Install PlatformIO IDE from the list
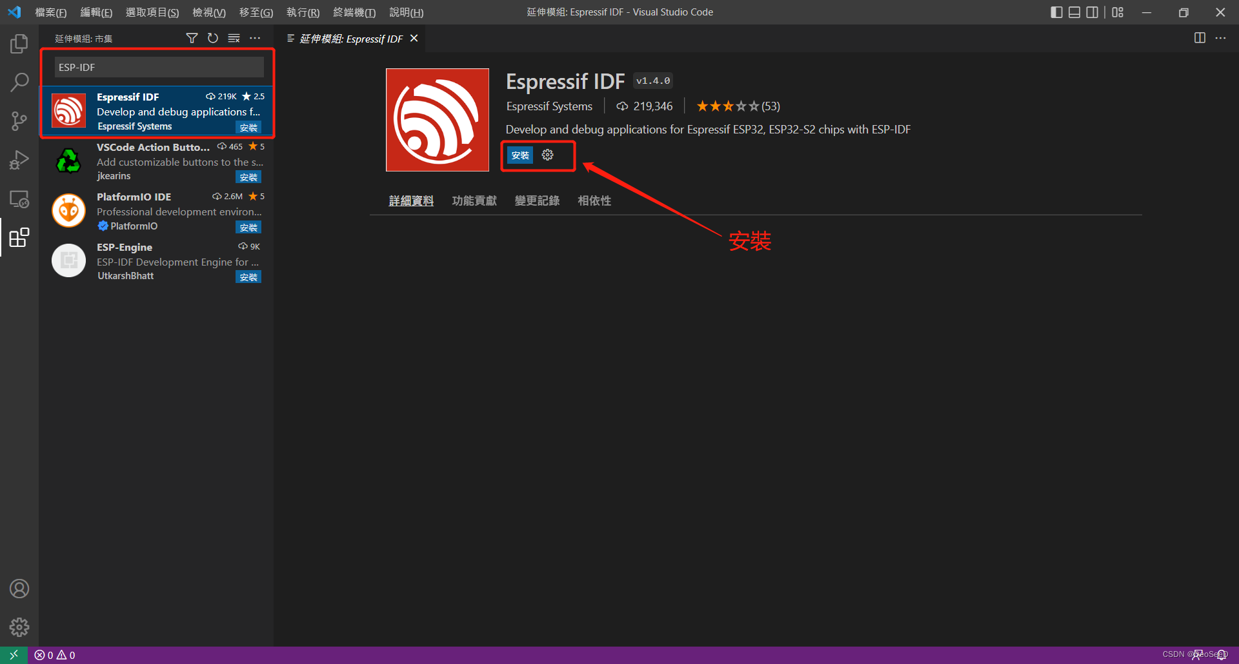This screenshot has height=664, width=1239. click(248, 228)
